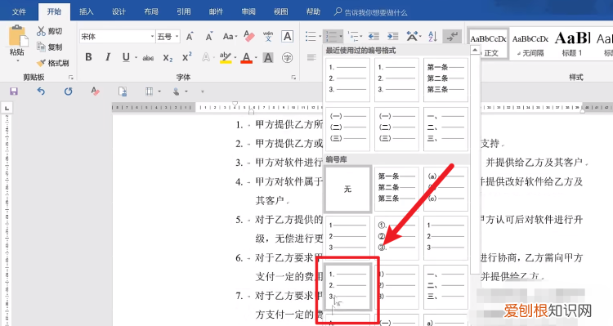
Task: Select the 无间隔 style
Action: coord(530,44)
